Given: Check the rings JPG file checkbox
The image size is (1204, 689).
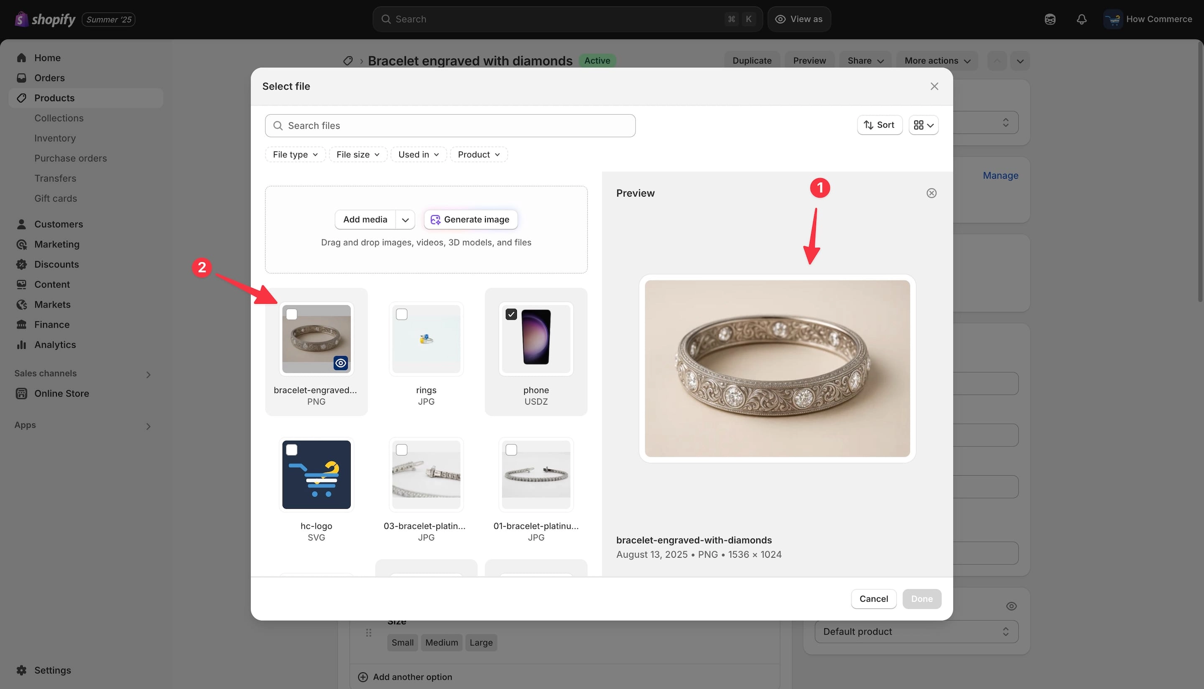Looking at the screenshot, I should (x=401, y=314).
